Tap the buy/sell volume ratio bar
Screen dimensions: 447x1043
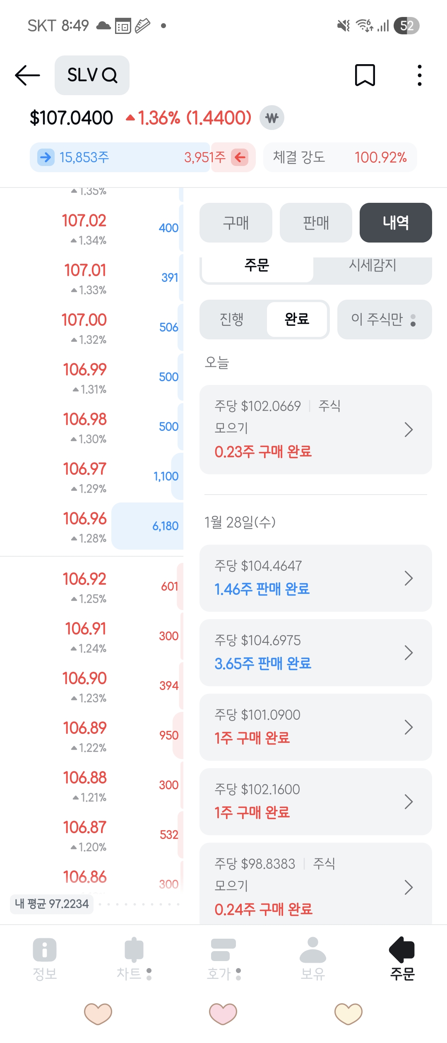click(142, 157)
